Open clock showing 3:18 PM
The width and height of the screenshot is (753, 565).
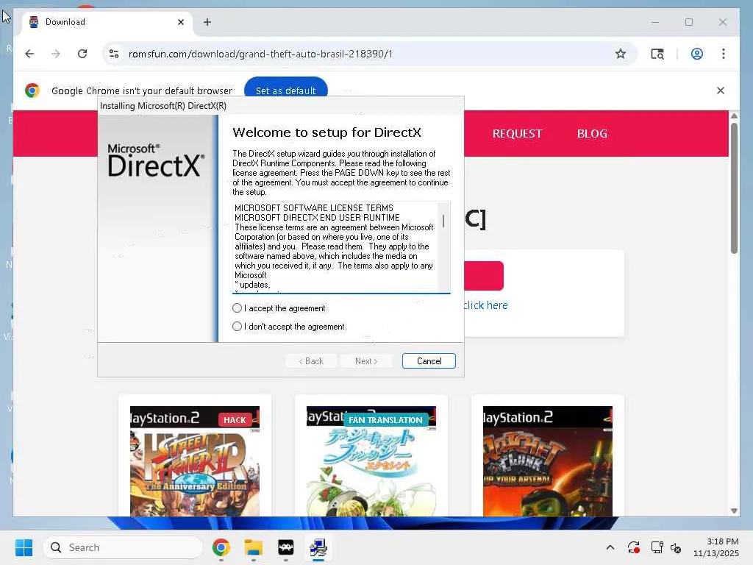coord(716,547)
